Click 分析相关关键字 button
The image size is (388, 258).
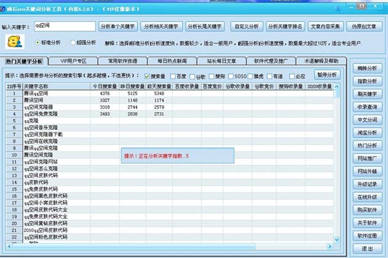[161, 26]
